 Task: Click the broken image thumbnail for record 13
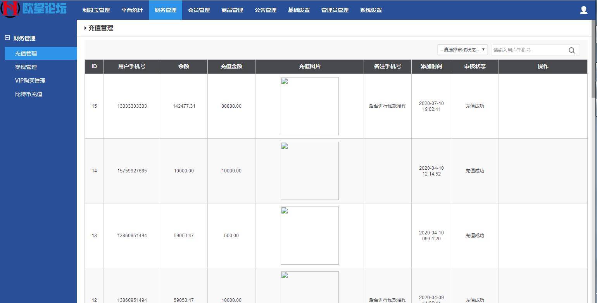(x=309, y=235)
